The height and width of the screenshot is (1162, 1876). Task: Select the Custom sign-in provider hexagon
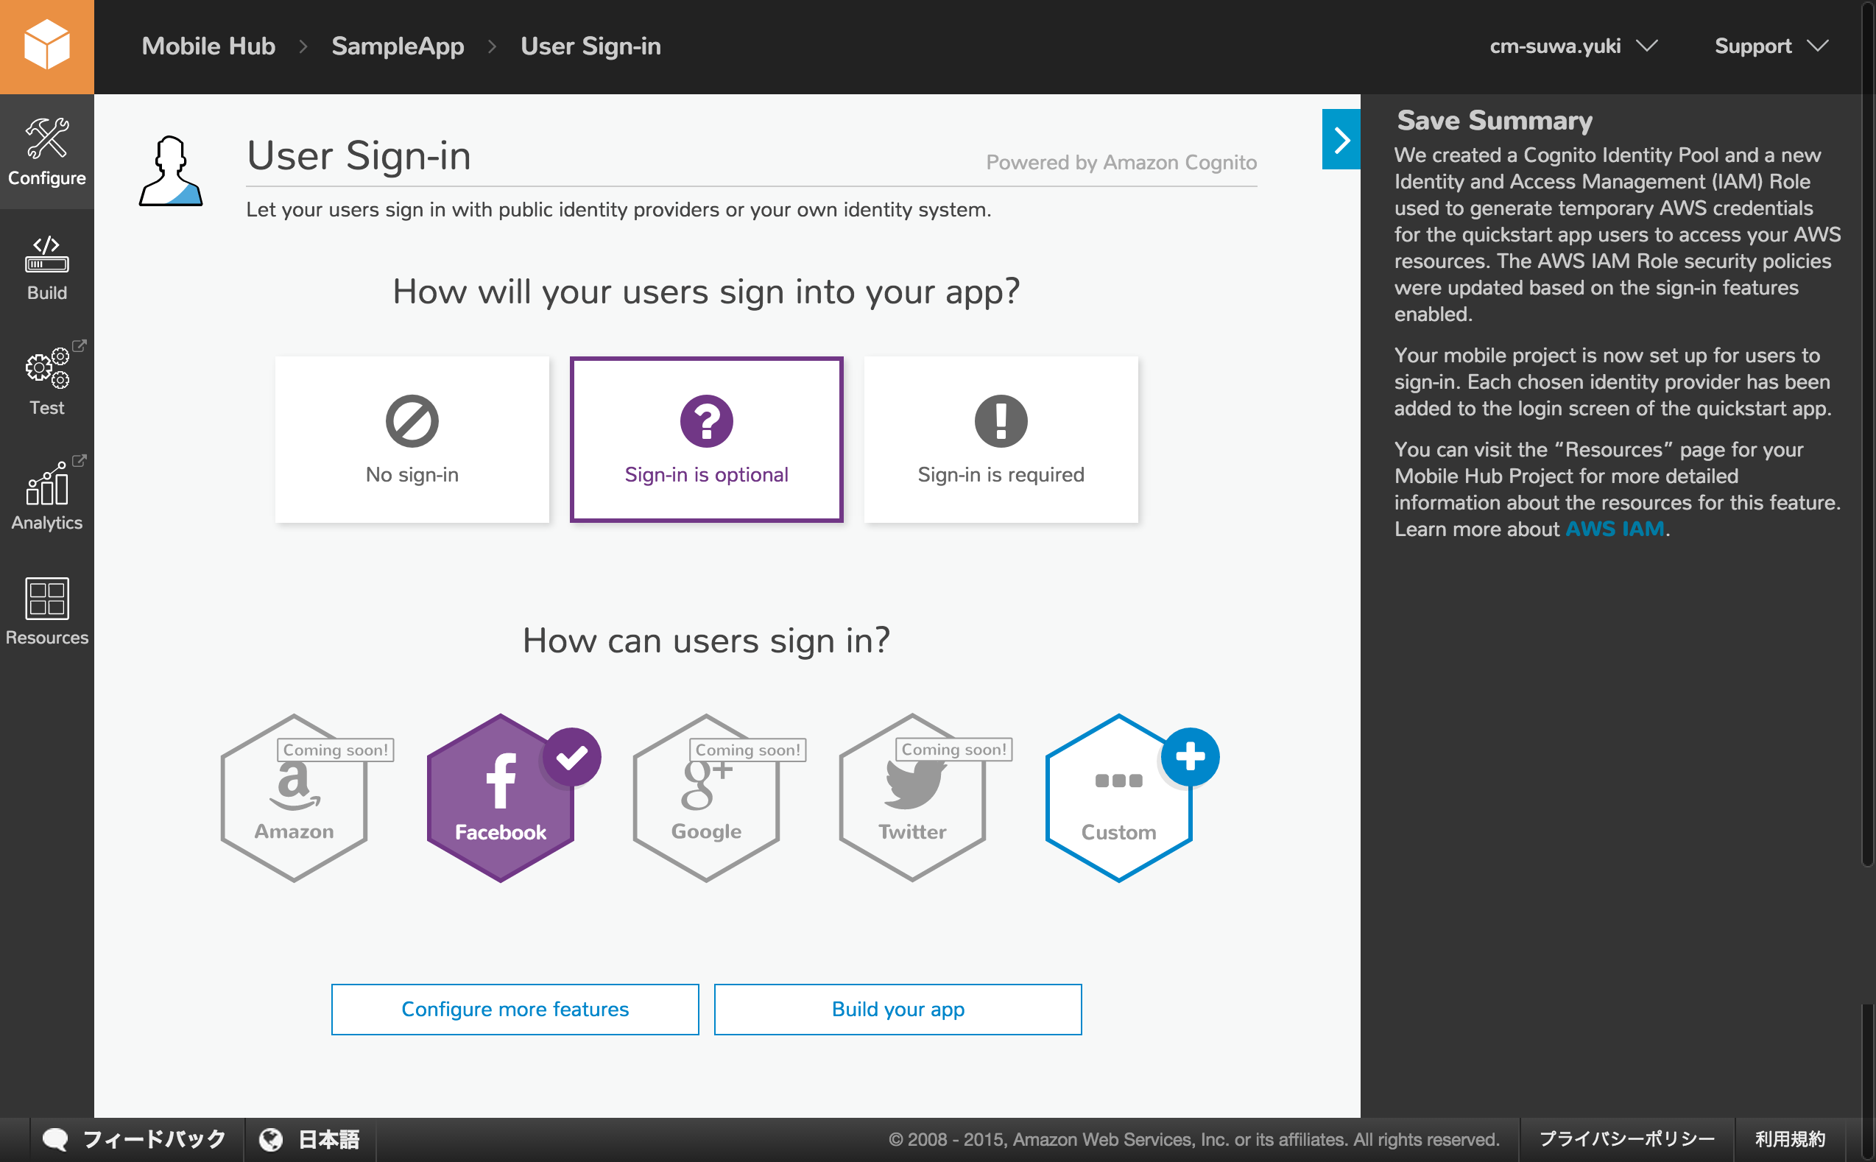1118,797
